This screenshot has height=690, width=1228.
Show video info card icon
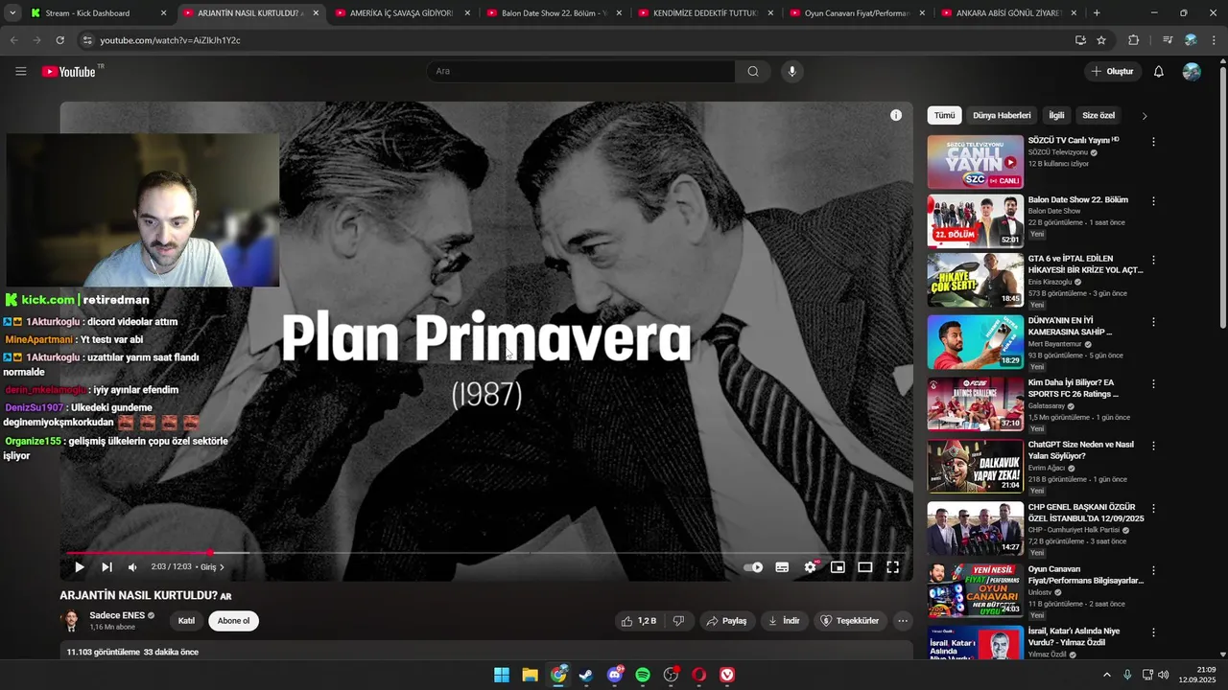coord(895,115)
